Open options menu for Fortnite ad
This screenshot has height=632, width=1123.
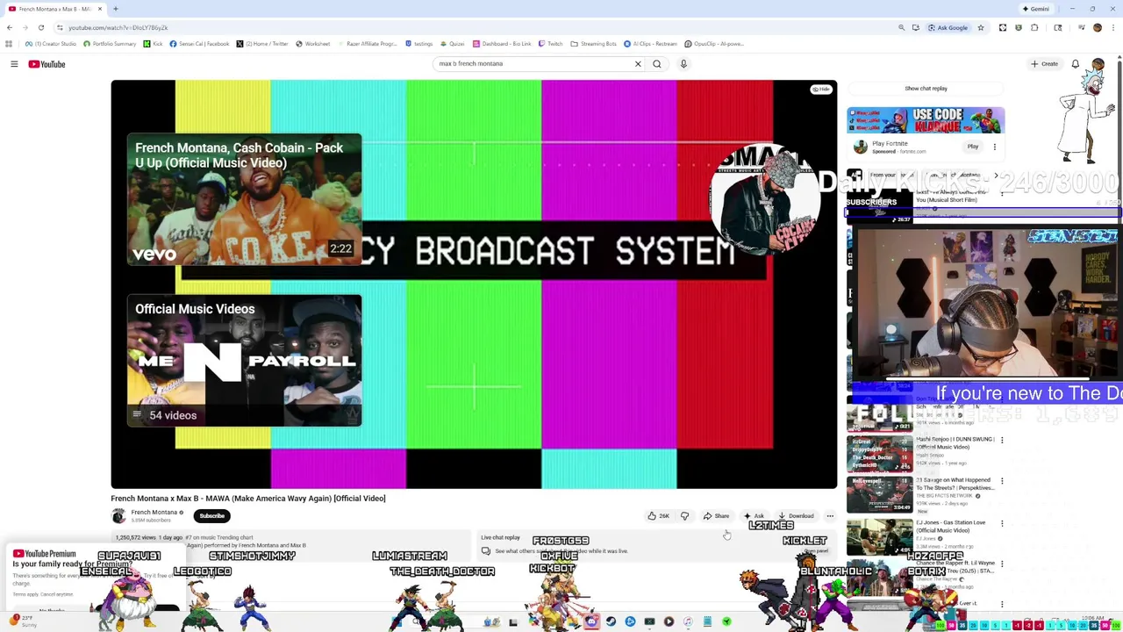[x=994, y=147]
